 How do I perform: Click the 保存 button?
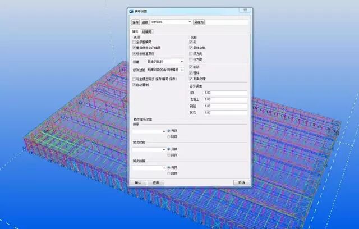pyautogui.click(x=136, y=22)
